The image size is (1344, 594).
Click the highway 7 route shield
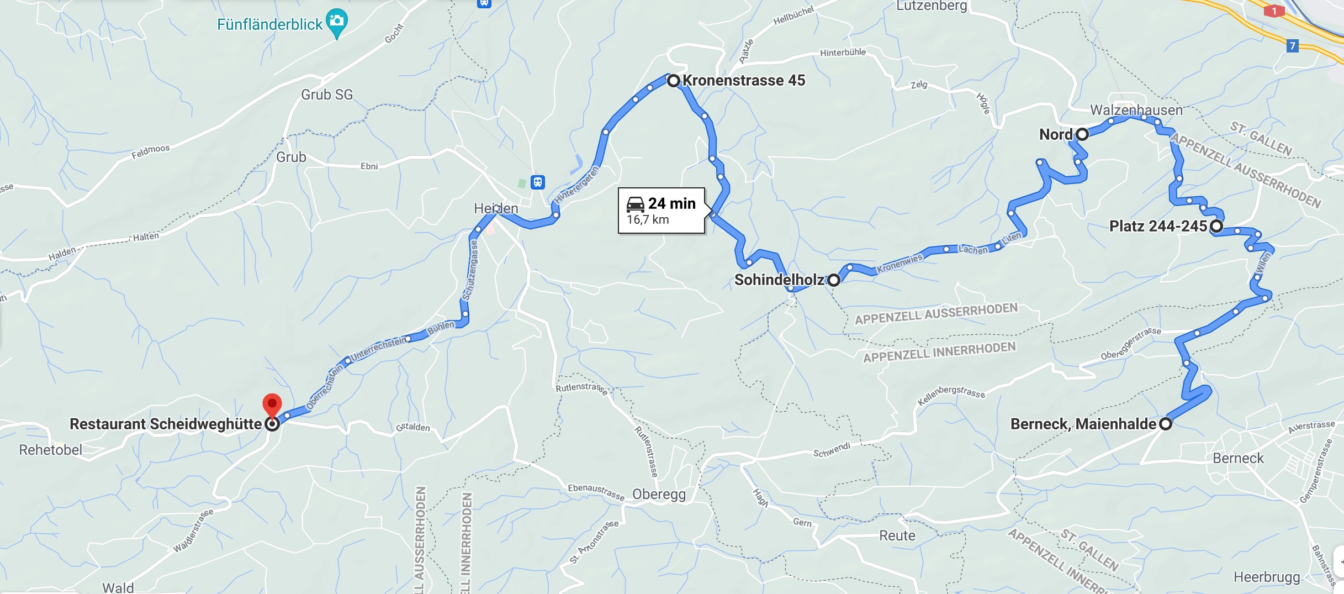(1292, 46)
